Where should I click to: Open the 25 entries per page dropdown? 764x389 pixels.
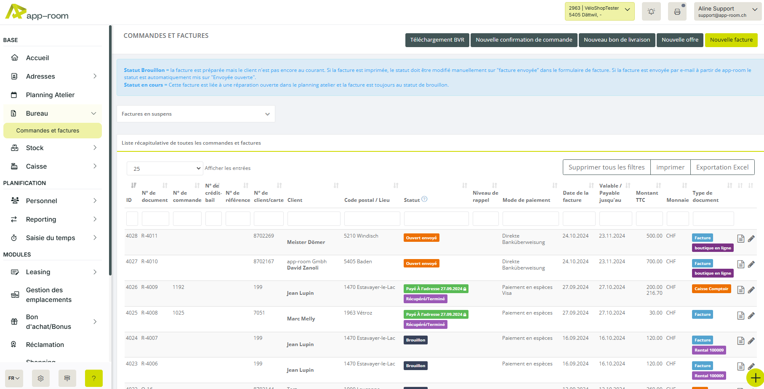pyautogui.click(x=165, y=169)
